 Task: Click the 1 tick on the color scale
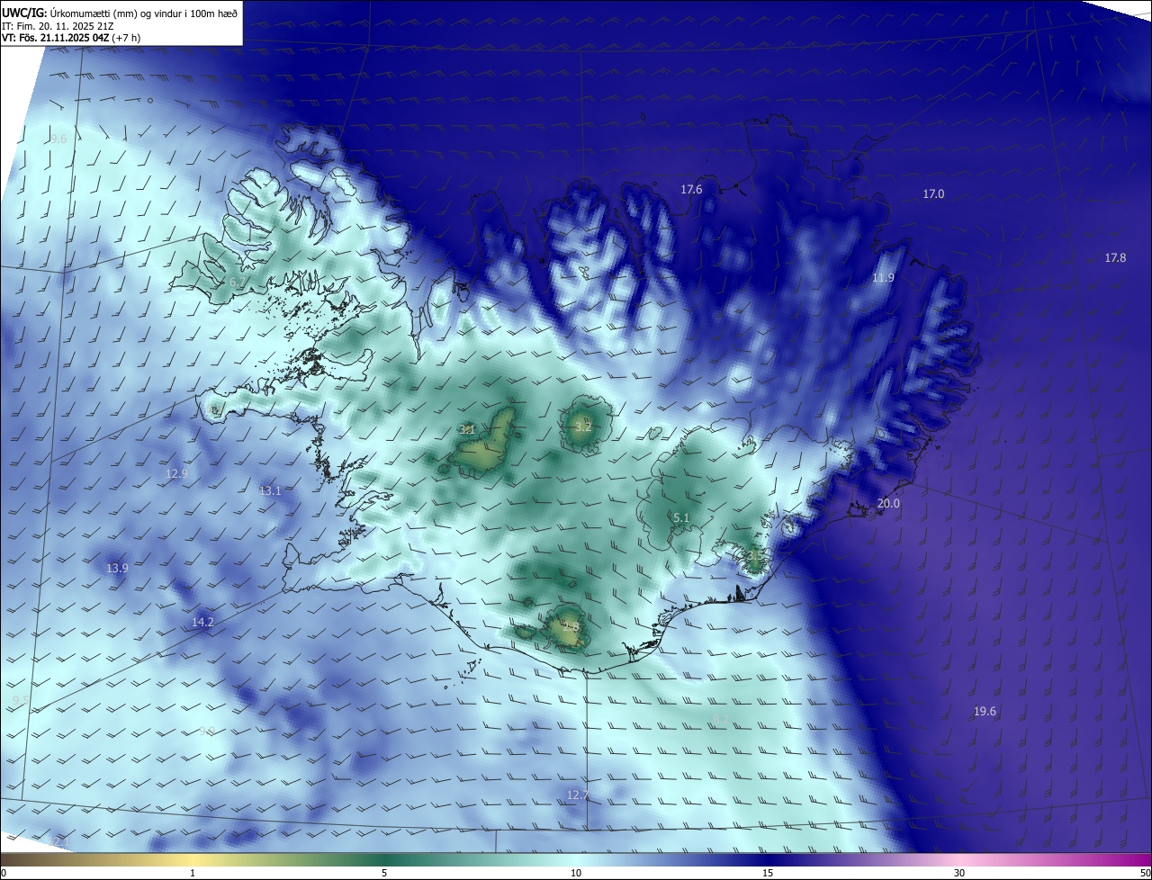pos(193,873)
